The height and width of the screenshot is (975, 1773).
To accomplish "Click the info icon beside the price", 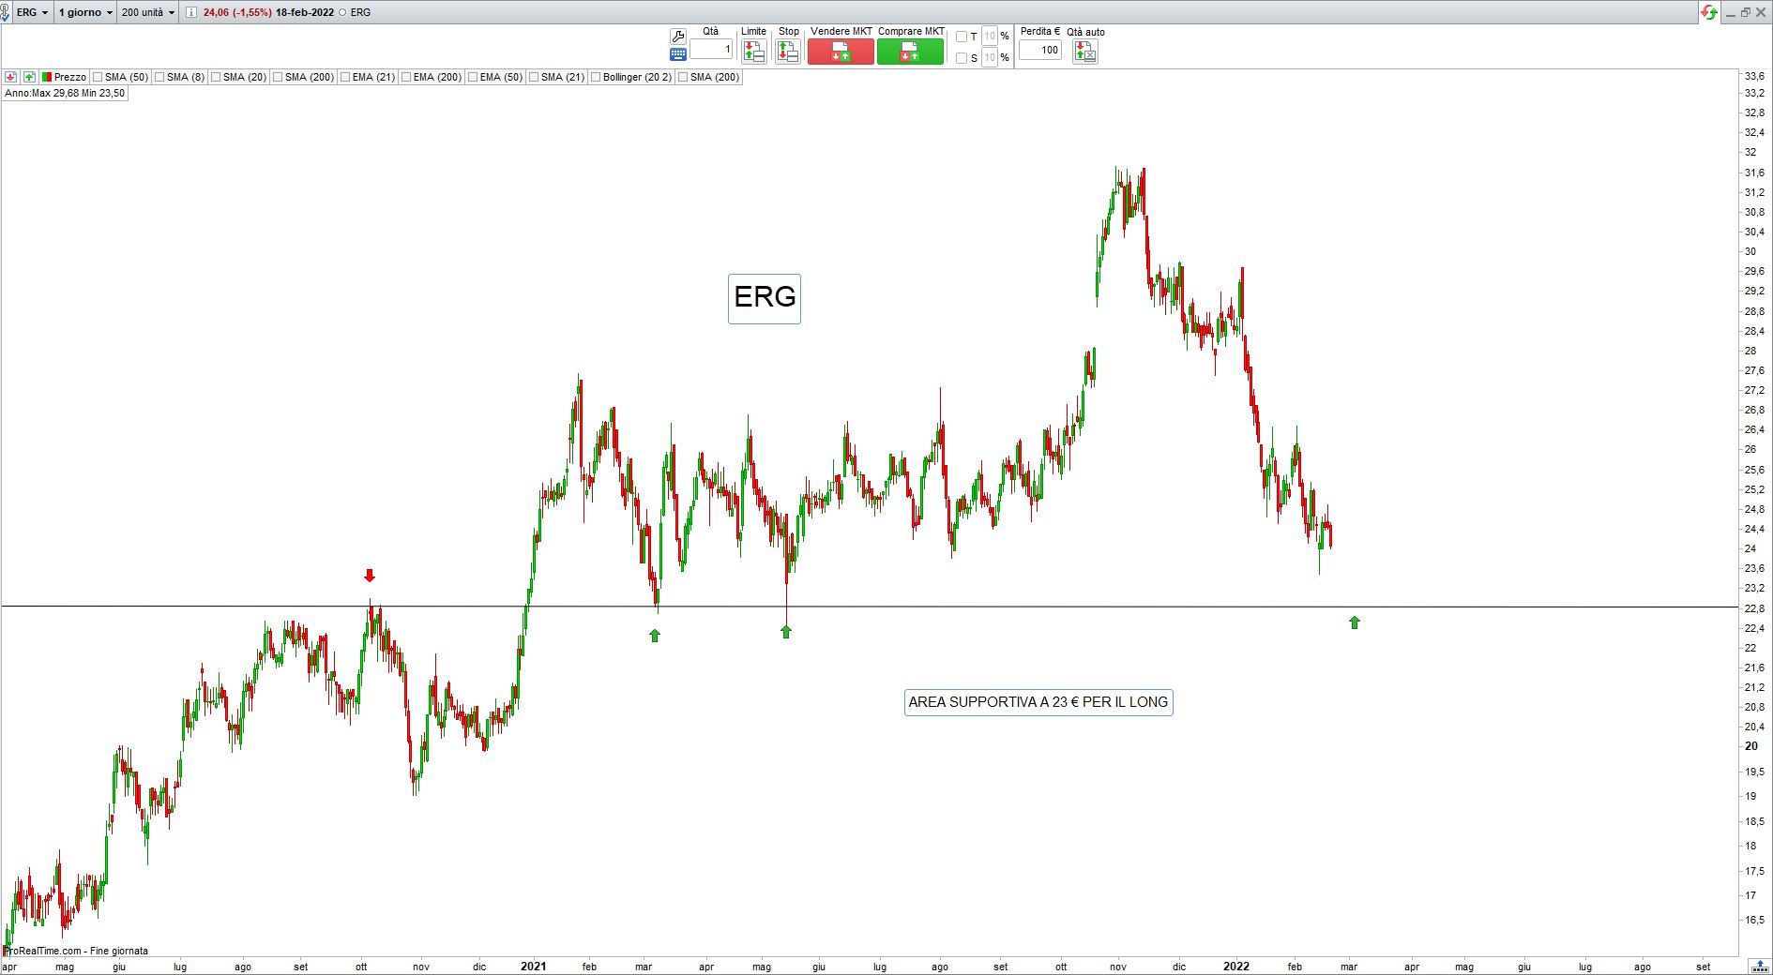I will pos(191,12).
